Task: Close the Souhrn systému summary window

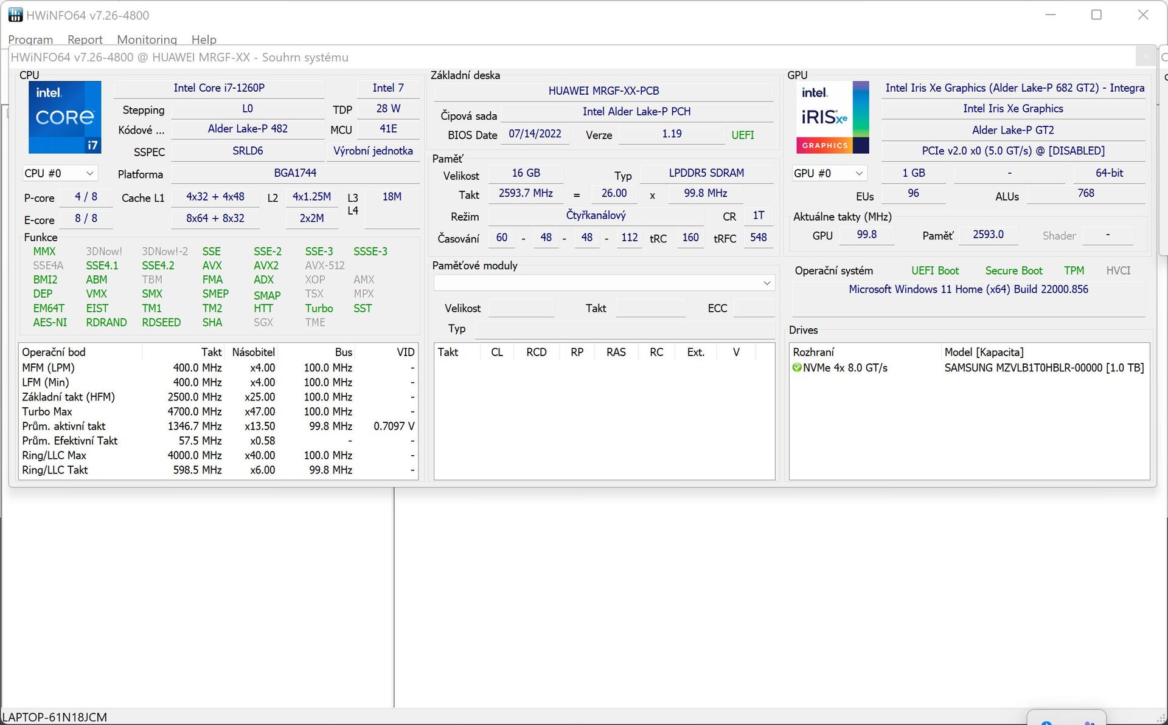Action: (x=1145, y=57)
